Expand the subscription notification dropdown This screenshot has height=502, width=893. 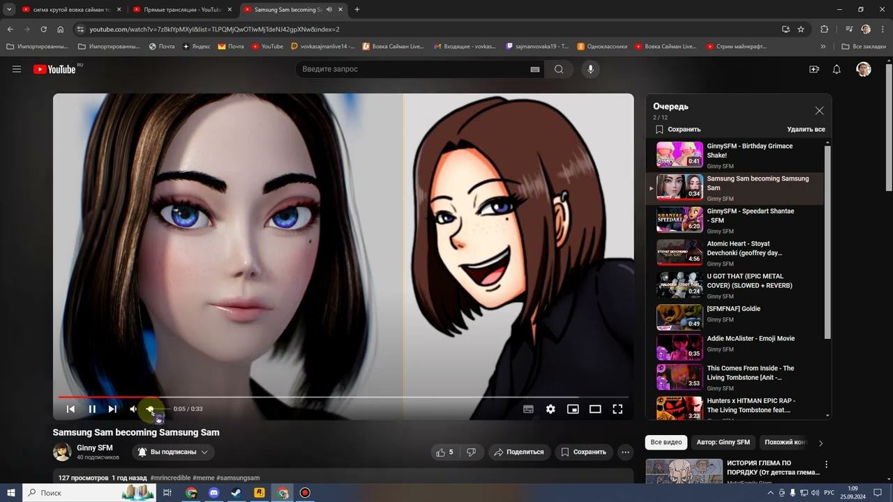[x=173, y=452]
